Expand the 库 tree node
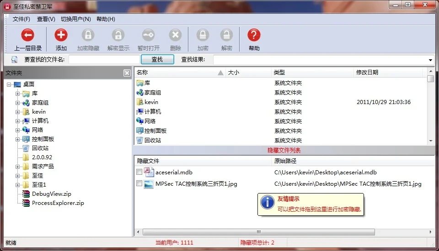Viewport: 439px width, 251px height. 18,94
